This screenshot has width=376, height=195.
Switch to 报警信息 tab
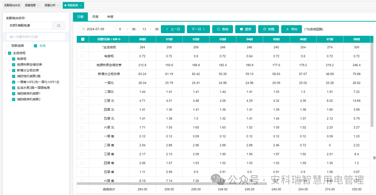30,5
